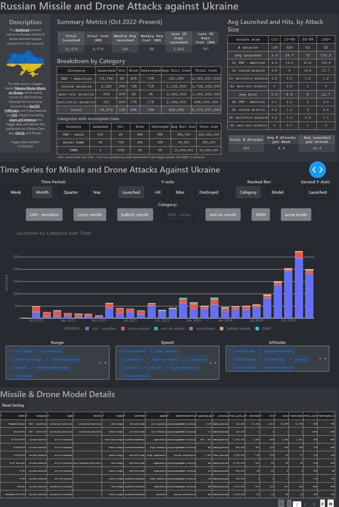The height and width of the screenshot is (507, 339).
Task: Click the UAV - munition legend swatch
Action: 87,328
